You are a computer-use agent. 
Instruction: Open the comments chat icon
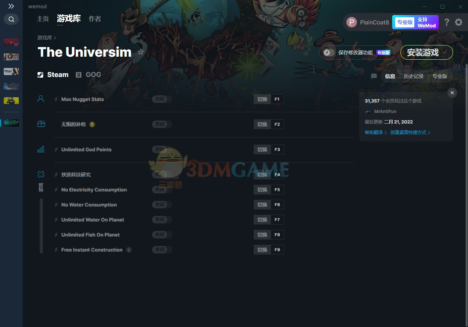[x=374, y=76]
